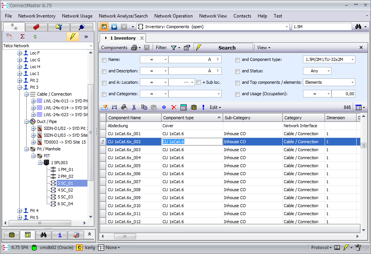Click the yellow lightning icon in tree toolbar
Viewport: 371px width, 254px height.
[73, 37]
